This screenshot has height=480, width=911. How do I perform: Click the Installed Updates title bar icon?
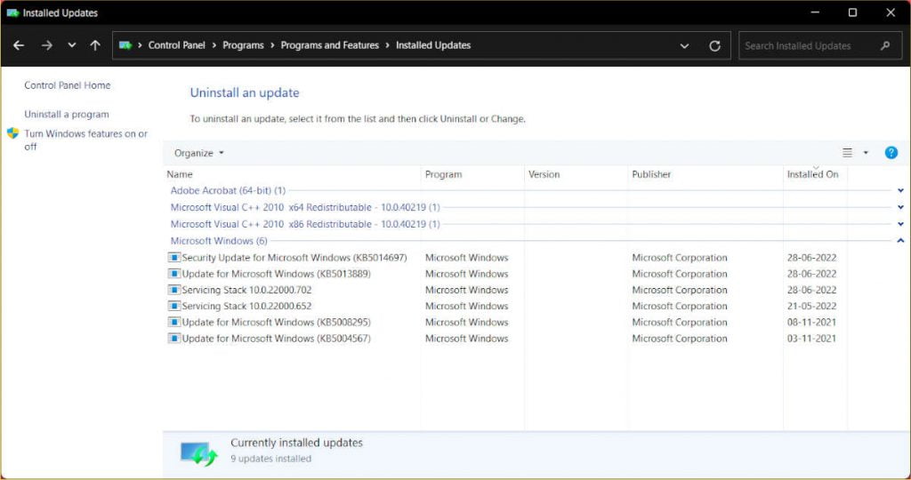pos(12,12)
